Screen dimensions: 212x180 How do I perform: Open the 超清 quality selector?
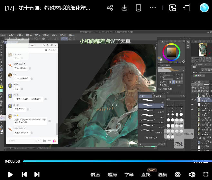pos(112,175)
